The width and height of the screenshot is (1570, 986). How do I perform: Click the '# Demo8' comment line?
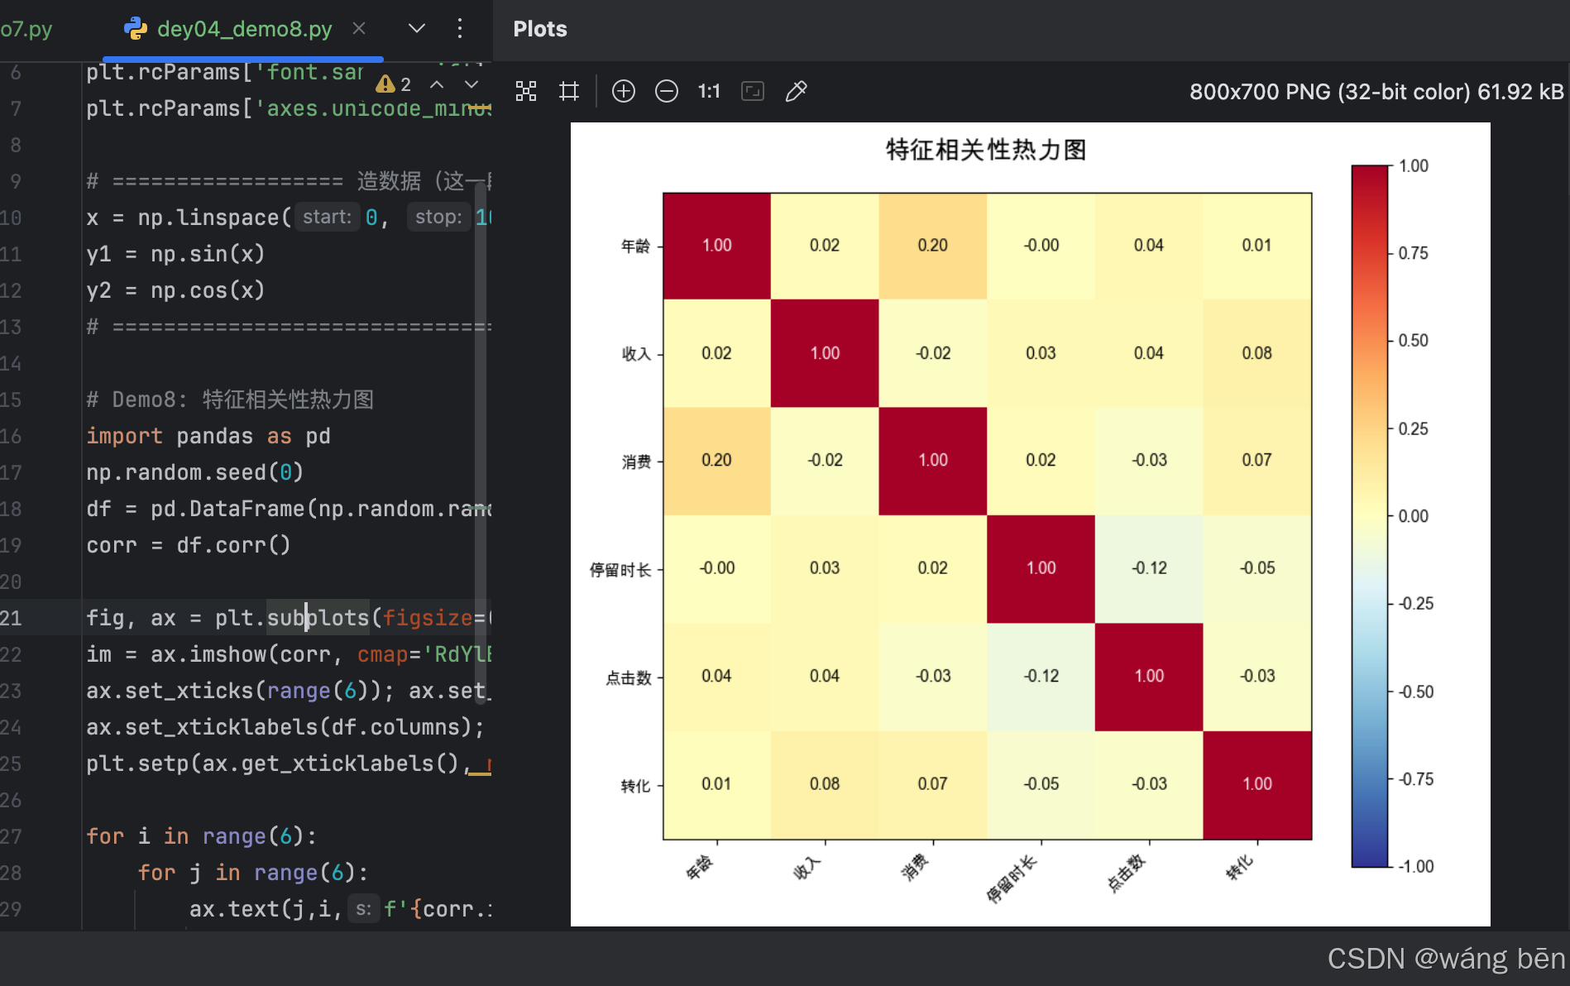[x=230, y=400]
